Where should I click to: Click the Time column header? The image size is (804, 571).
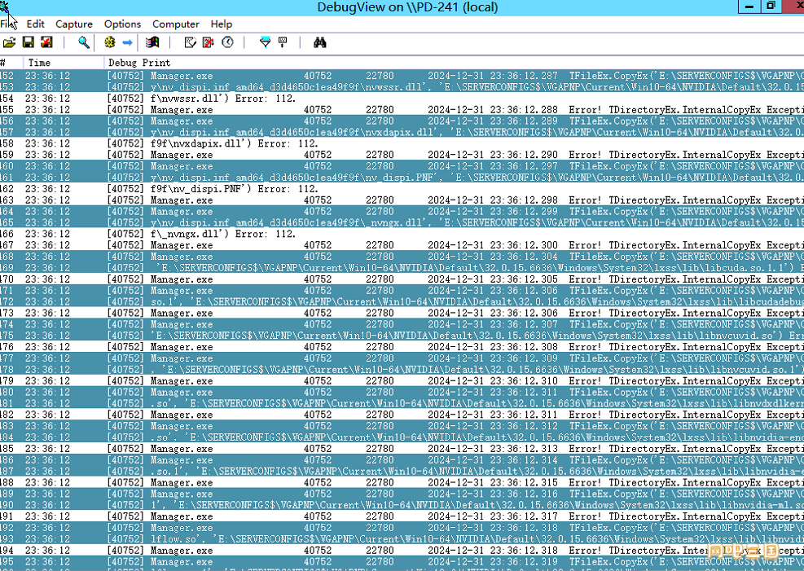pyautogui.click(x=39, y=63)
